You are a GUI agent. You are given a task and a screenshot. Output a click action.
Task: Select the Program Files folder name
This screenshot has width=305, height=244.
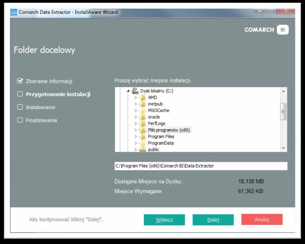tap(161, 136)
